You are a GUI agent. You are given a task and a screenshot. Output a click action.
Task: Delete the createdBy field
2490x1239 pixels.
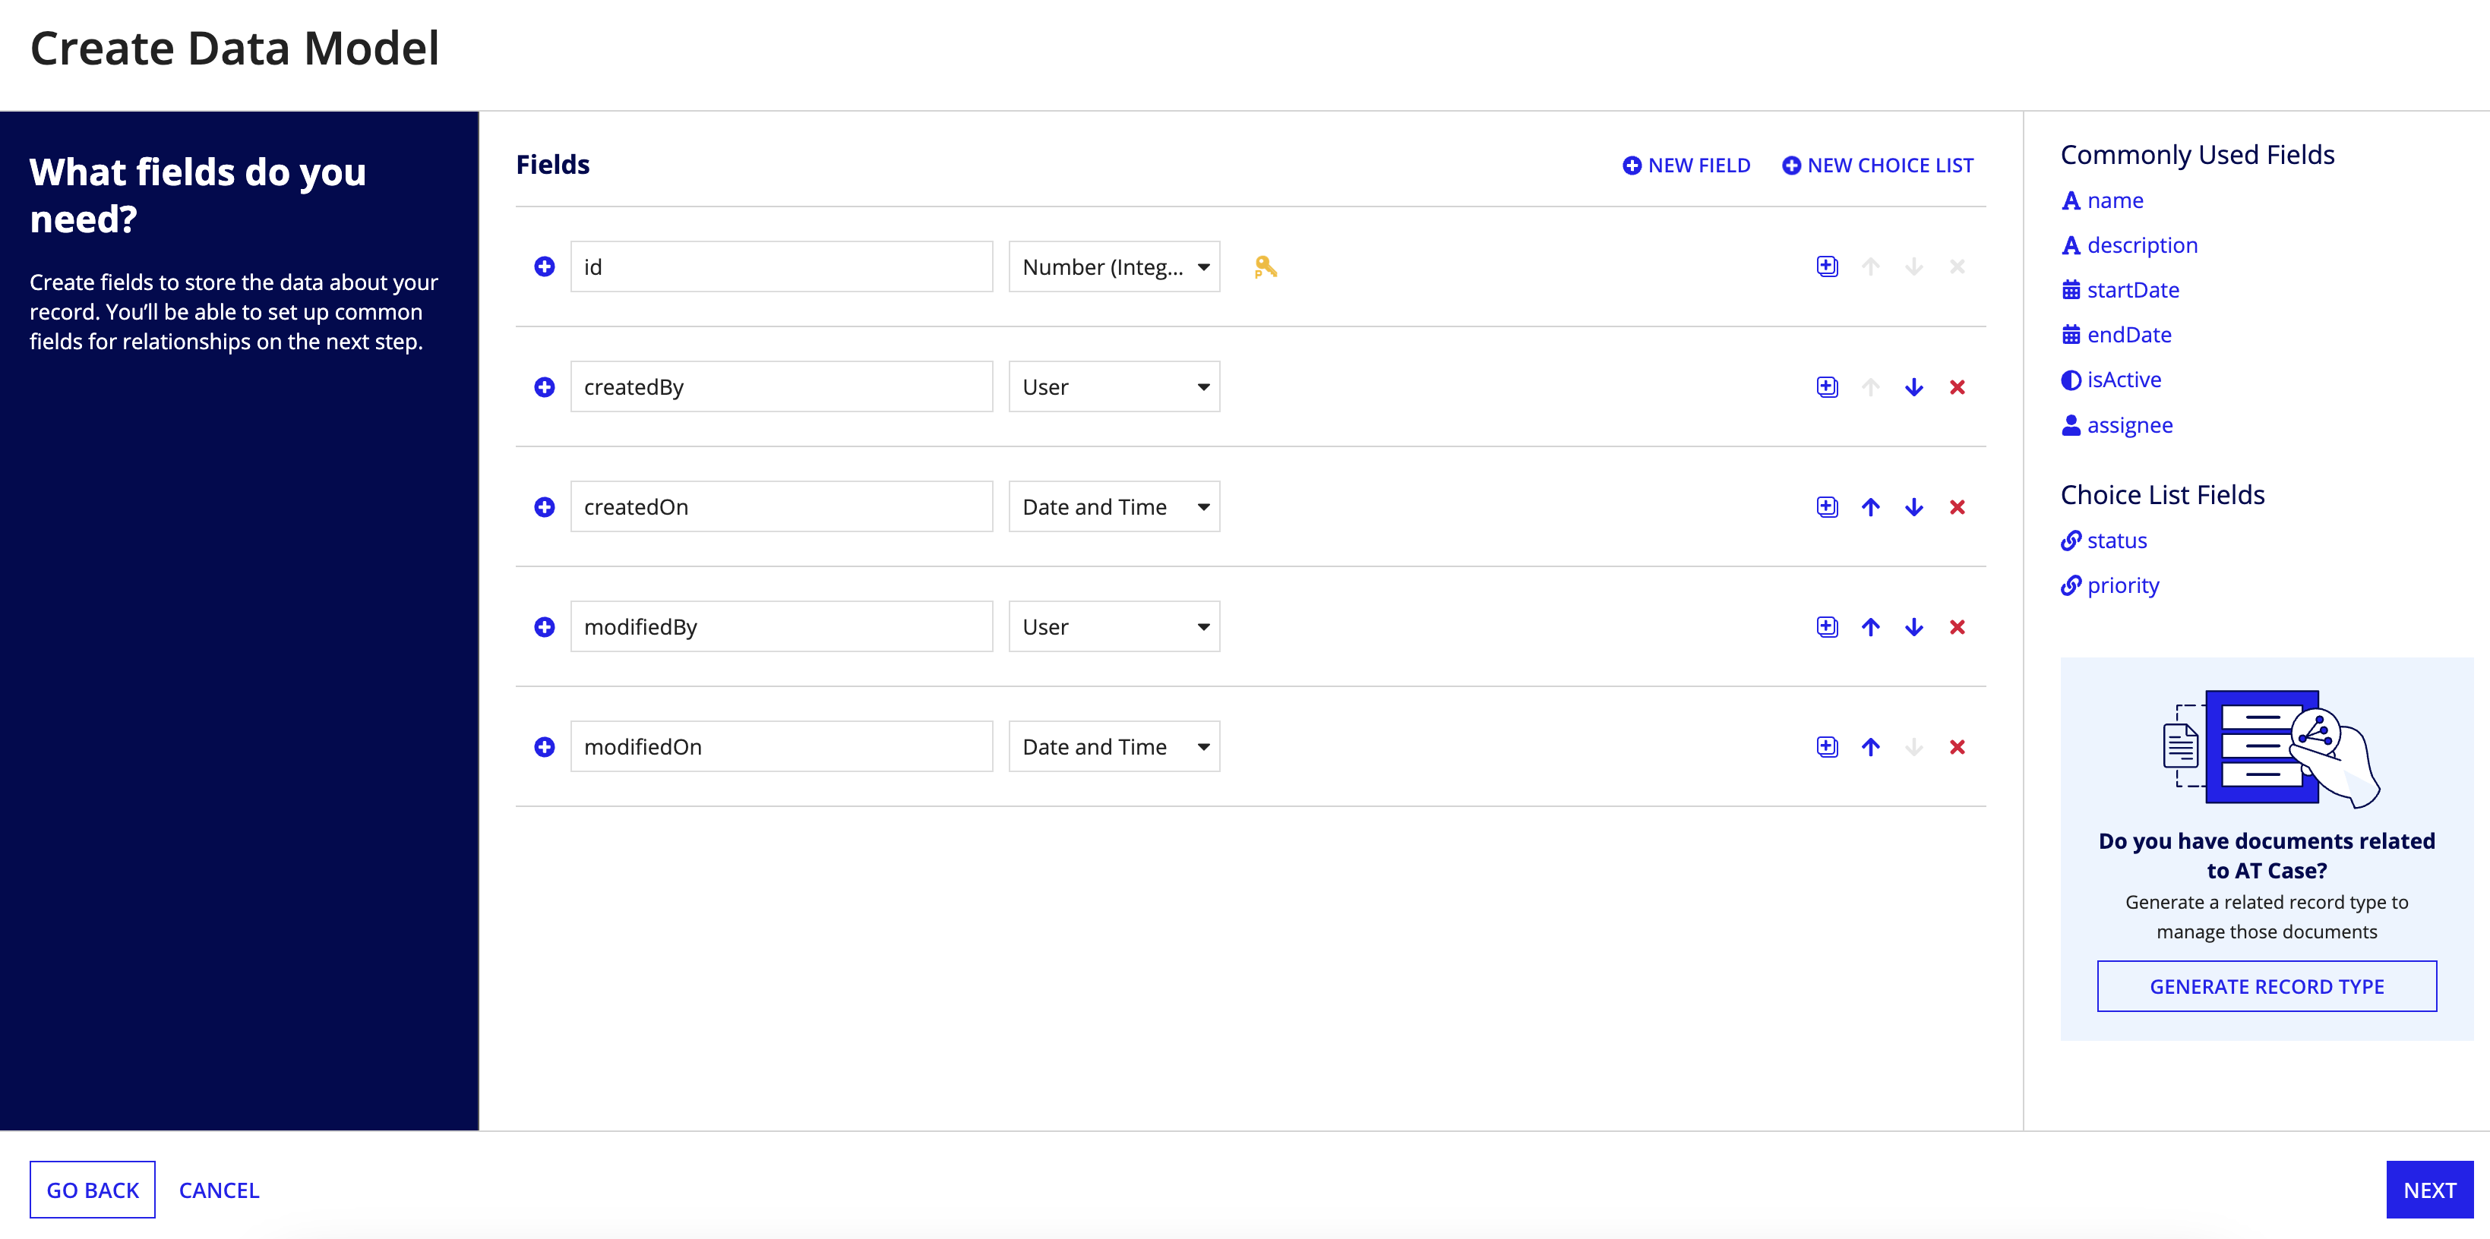pos(1958,386)
